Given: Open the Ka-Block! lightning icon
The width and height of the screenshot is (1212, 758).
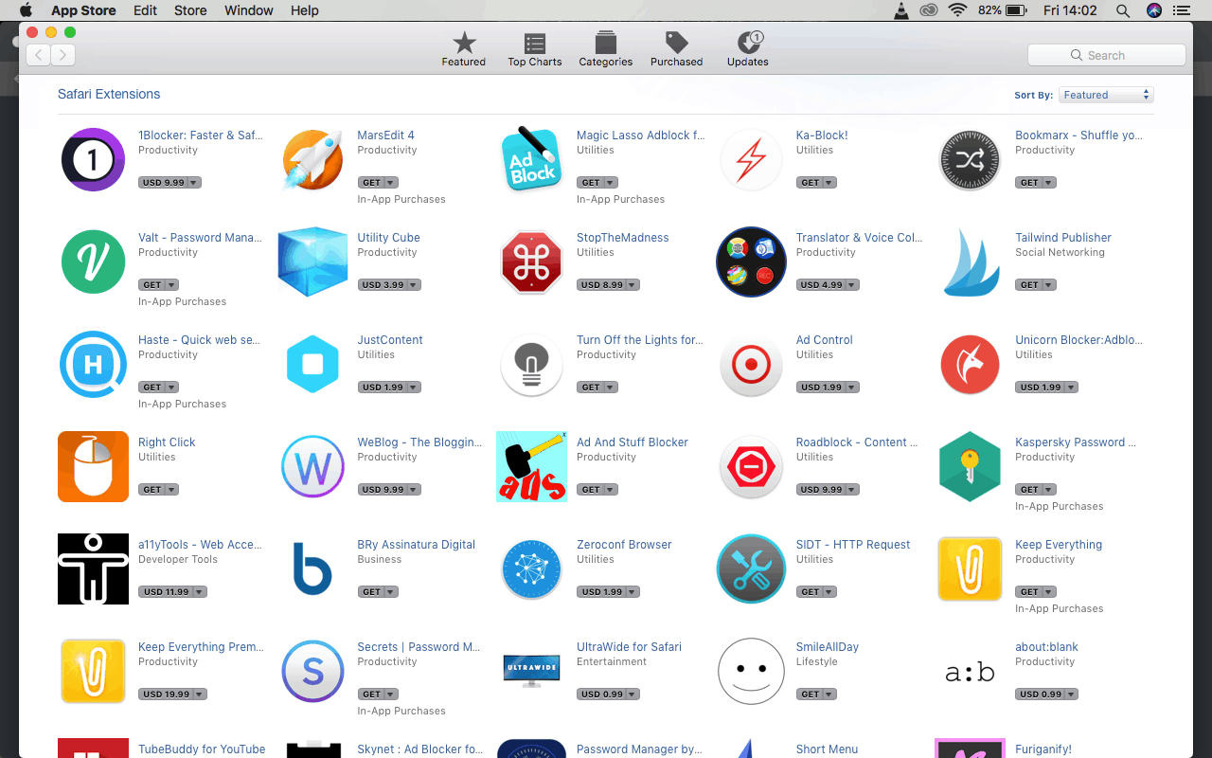Looking at the screenshot, I should [x=751, y=159].
